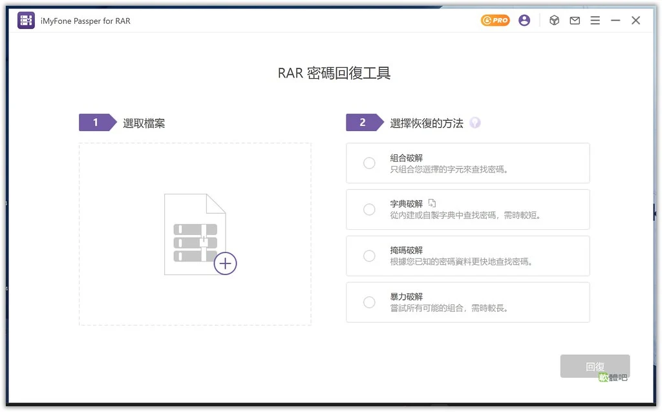Open the user account profile icon
The height and width of the screenshot is (412, 662).
pyautogui.click(x=524, y=20)
